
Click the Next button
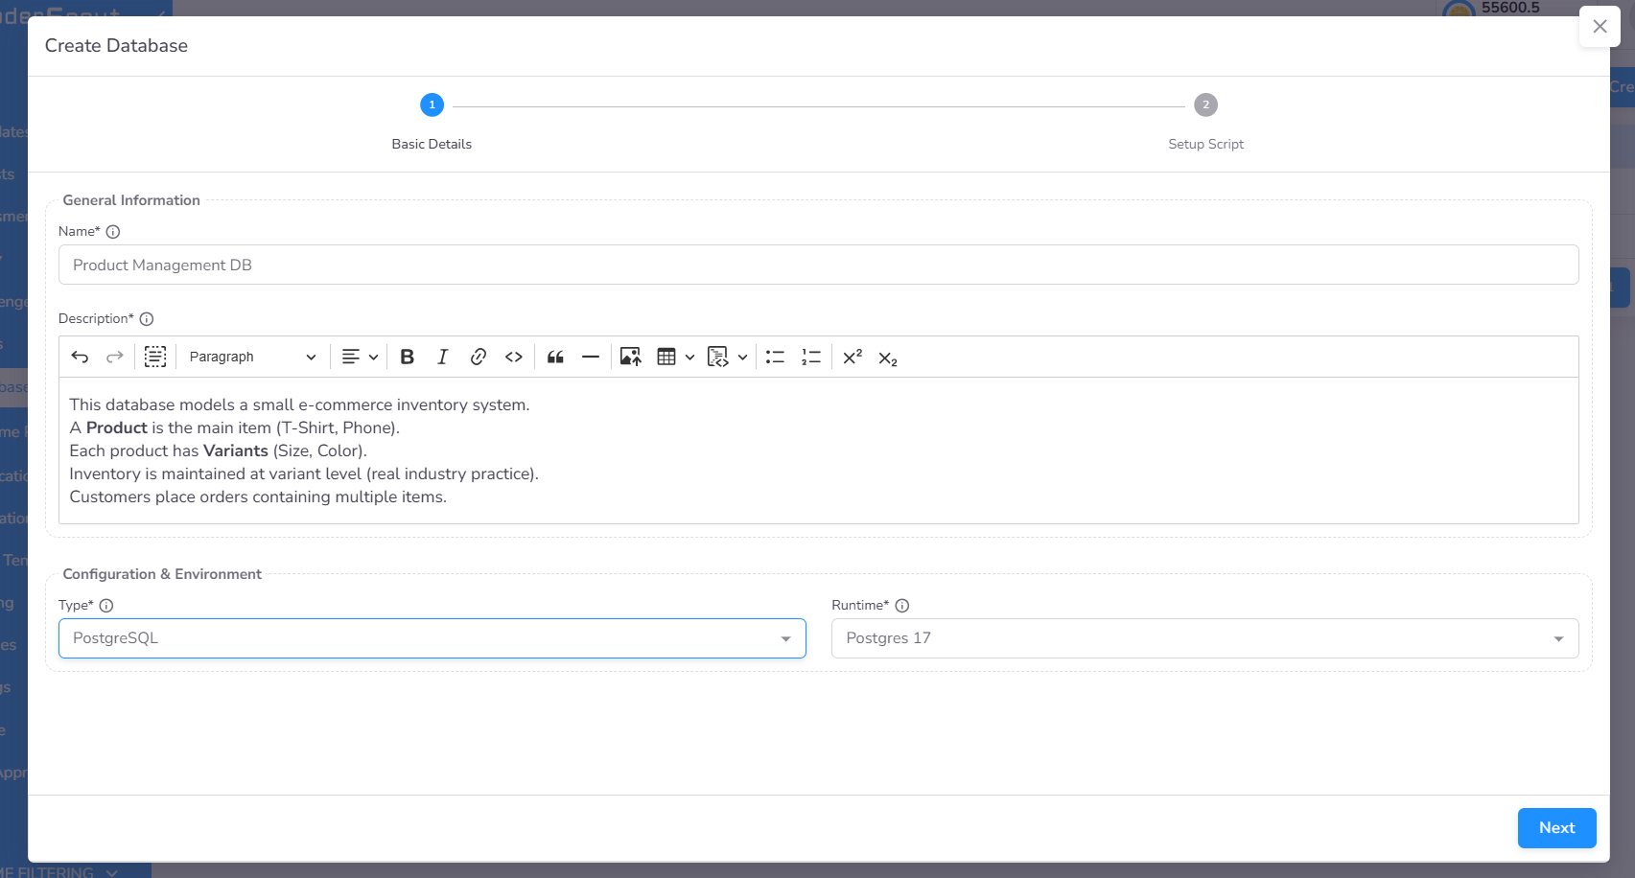(1556, 828)
